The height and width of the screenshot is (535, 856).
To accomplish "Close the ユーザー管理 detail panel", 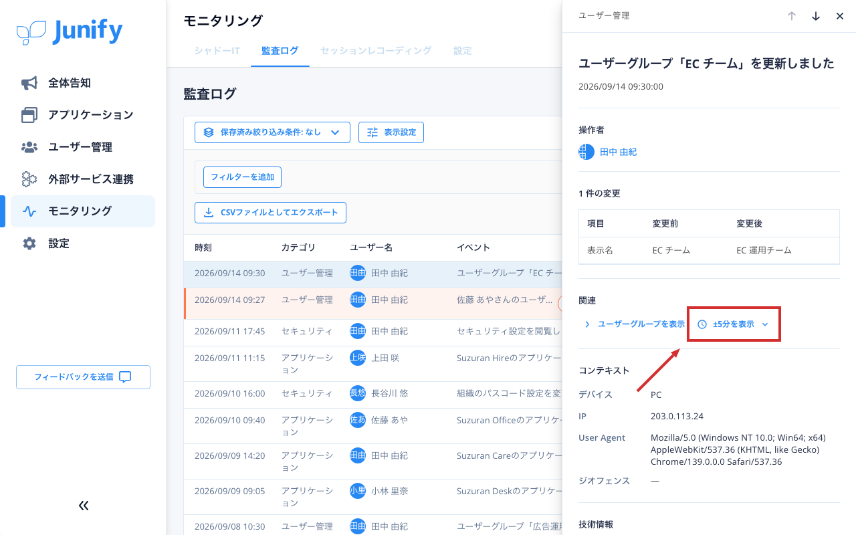I will pos(840,16).
